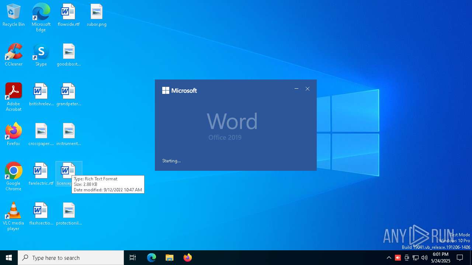Select the farelectric.rtf file
The width and height of the screenshot is (472, 265).
41,174
